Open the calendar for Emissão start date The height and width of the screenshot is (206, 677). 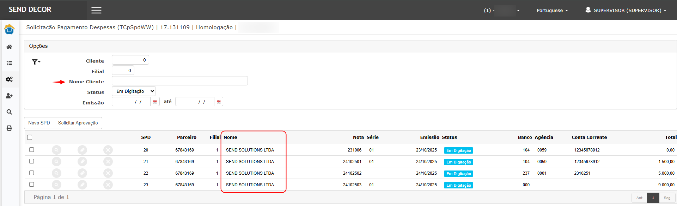(x=155, y=102)
